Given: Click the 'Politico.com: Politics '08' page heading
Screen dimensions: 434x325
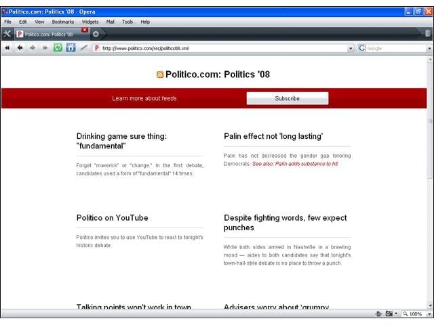Looking at the screenshot, I should tap(218, 74).
